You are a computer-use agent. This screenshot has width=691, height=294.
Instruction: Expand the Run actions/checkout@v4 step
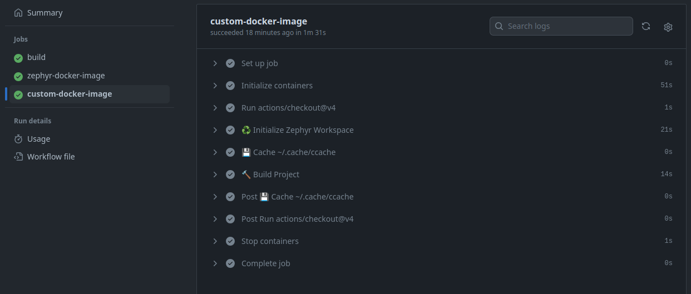215,108
